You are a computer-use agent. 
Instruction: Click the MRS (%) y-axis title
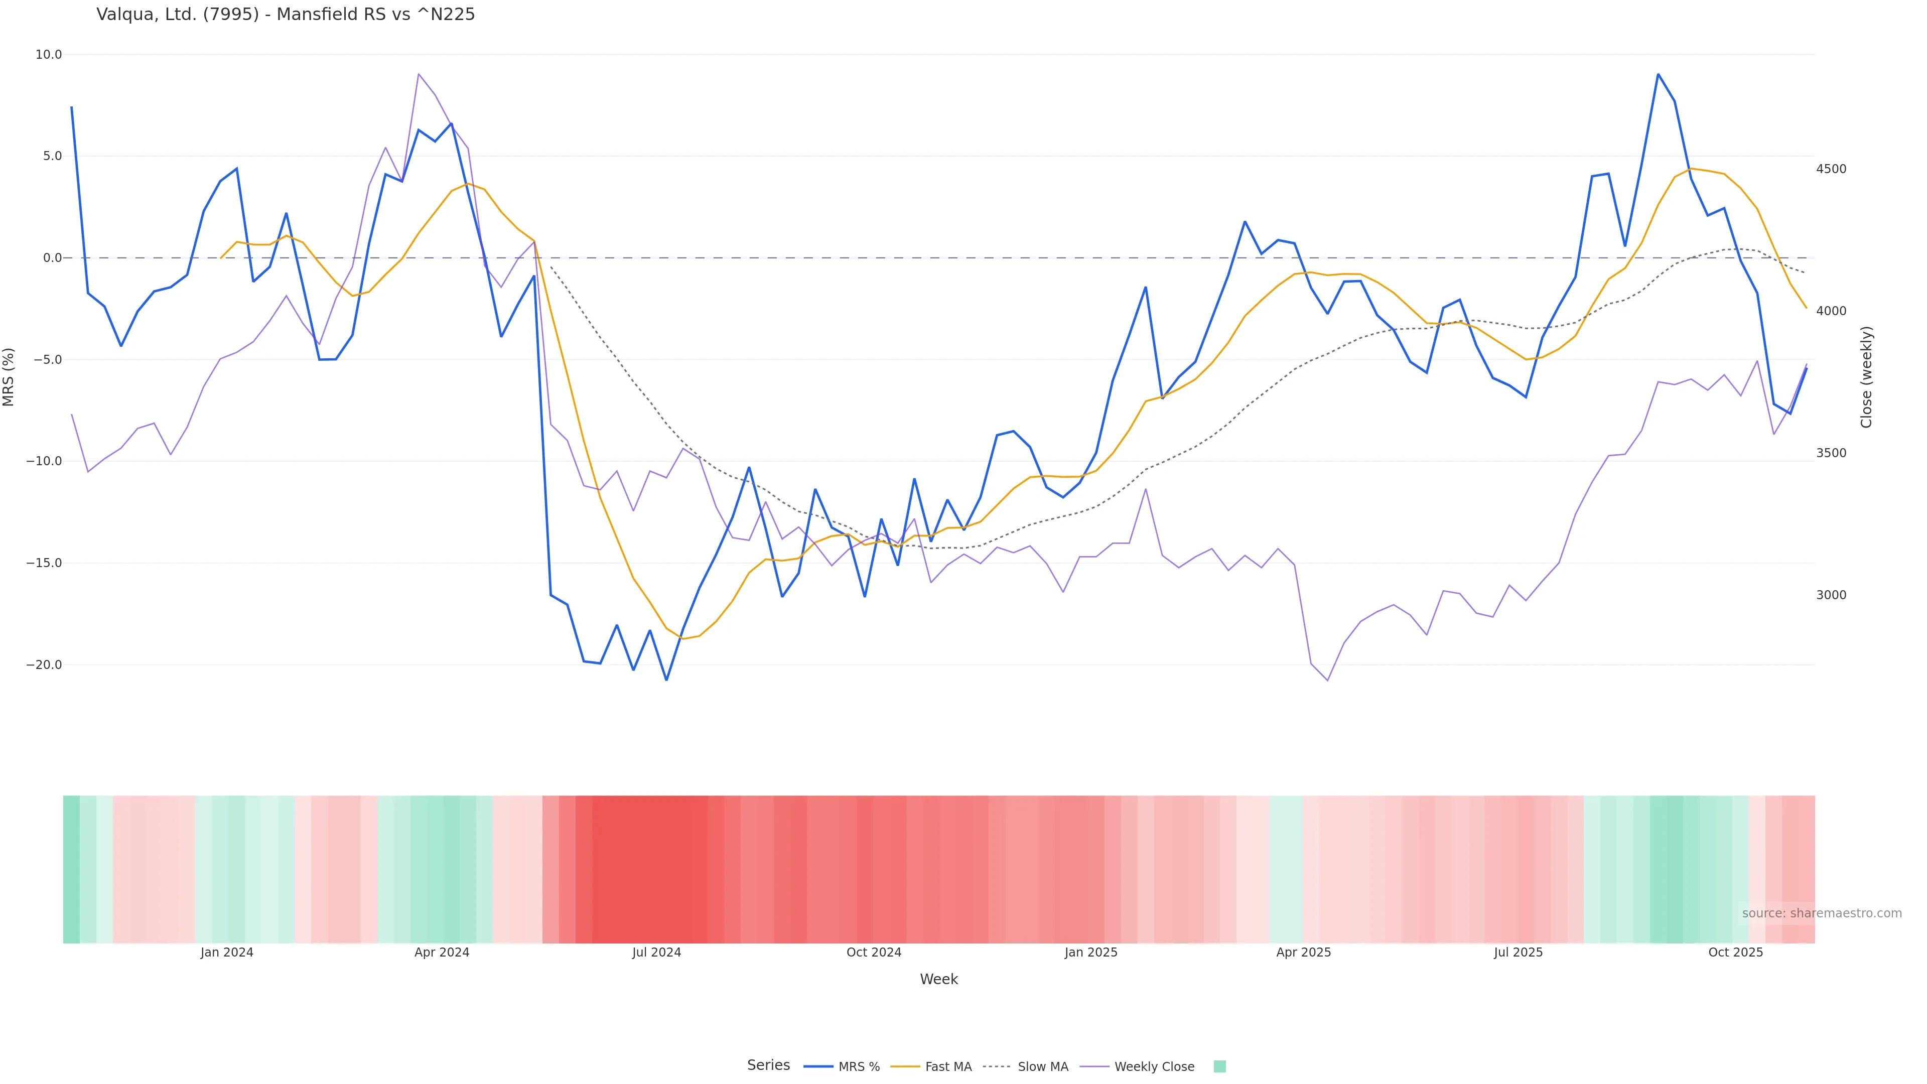[x=9, y=377]
